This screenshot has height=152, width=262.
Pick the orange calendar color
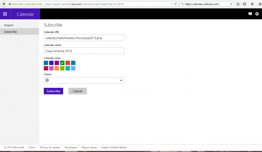(57, 68)
